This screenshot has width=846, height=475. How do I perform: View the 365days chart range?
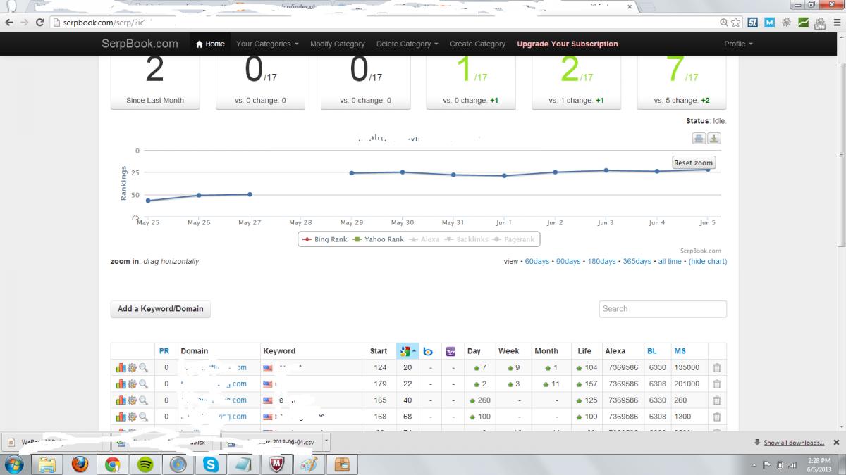[637, 262]
